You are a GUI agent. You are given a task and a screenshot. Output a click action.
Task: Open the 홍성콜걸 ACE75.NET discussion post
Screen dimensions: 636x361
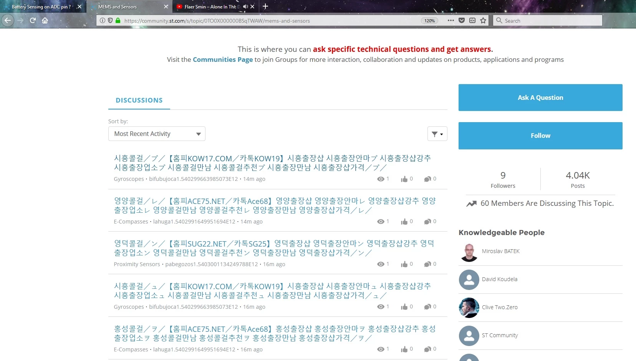tap(275, 333)
